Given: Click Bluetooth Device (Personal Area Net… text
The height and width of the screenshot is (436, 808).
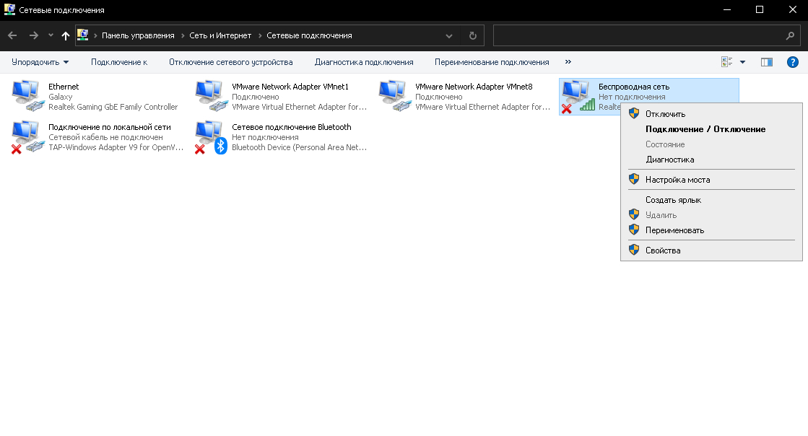Looking at the screenshot, I should pyautogui.click(x=300, y=147).
